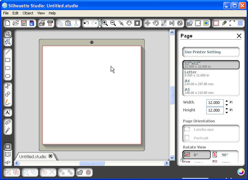Click the Paste clipboard icon

click(68, 23)
